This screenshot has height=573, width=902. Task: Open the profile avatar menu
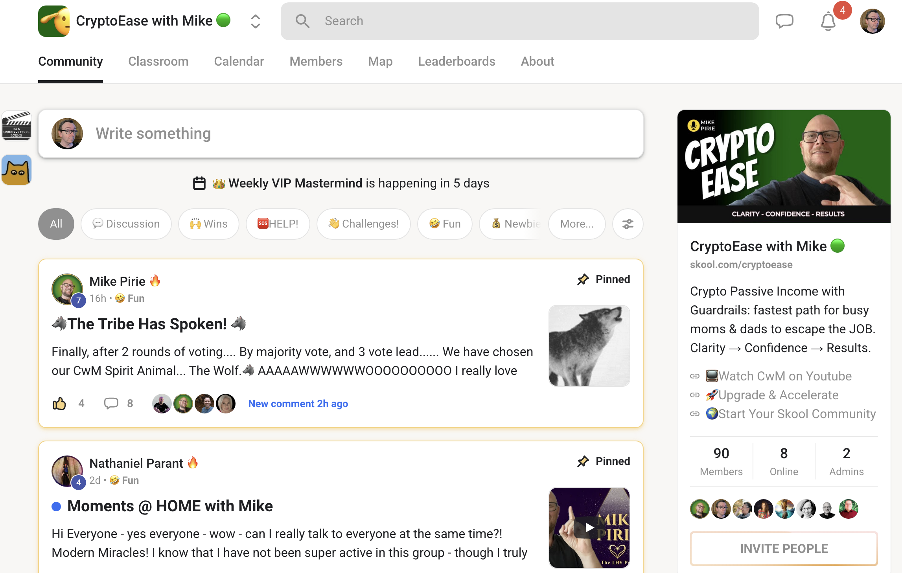click(x=872, y=21)
